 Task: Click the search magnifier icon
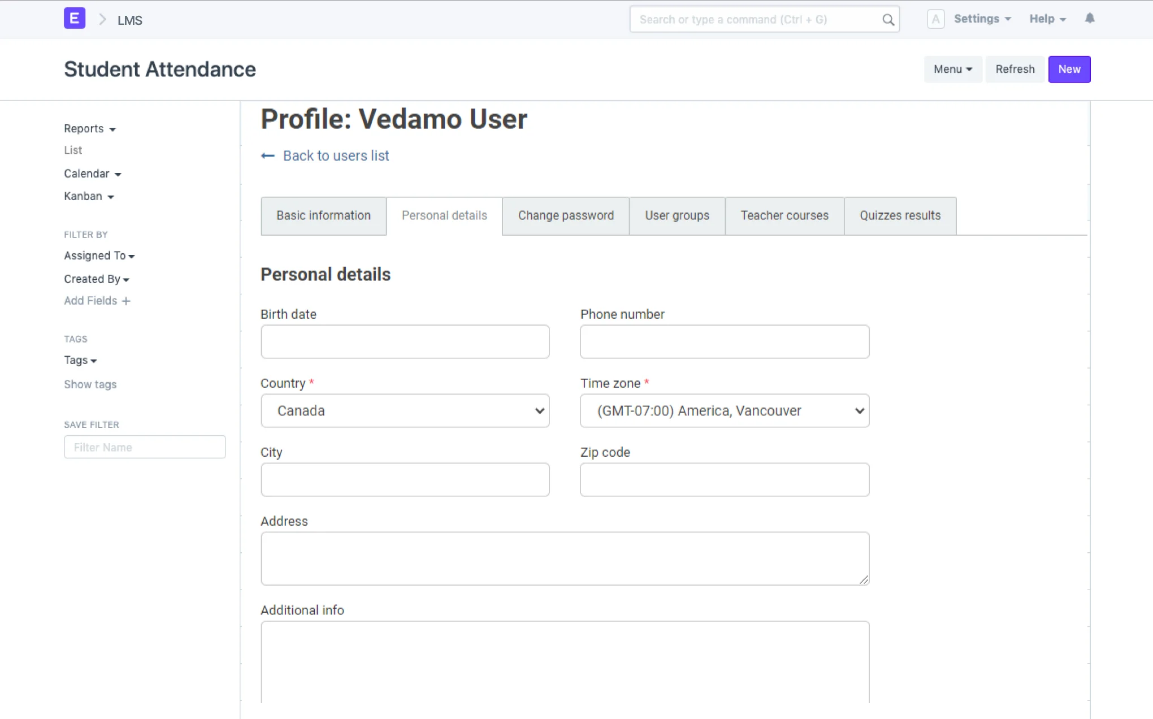tap(887, 19)
